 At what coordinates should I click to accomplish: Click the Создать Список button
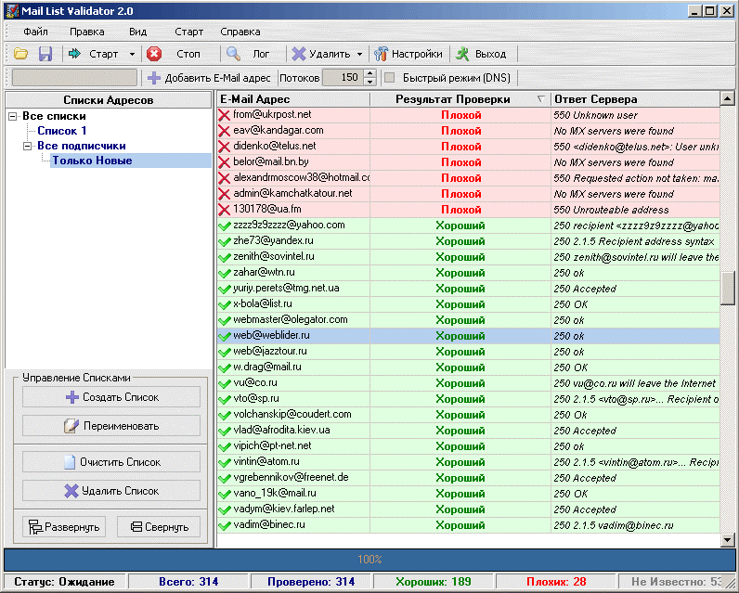tap(111, 397)
